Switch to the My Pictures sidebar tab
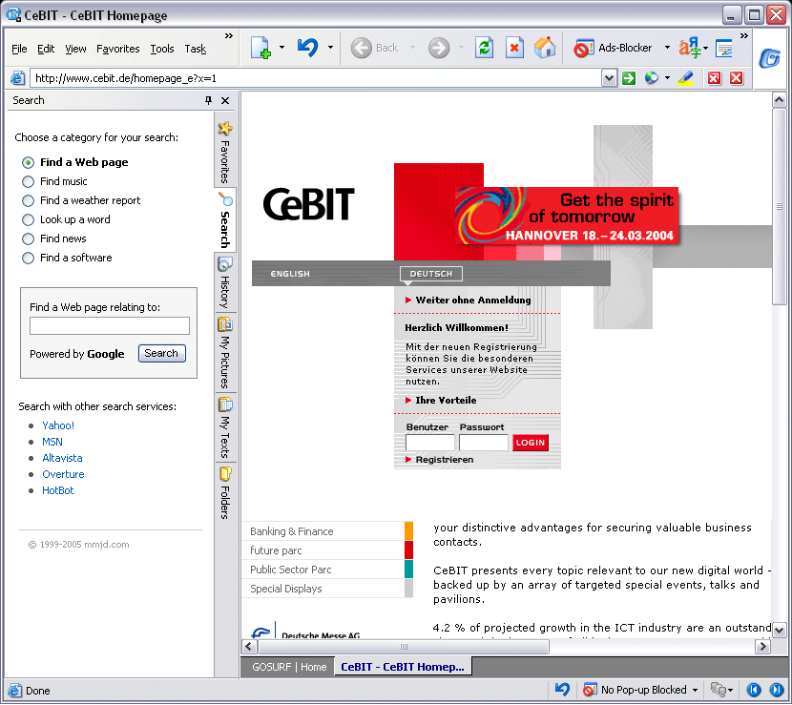Image resolution: width=792 pixels, height=705 pixels. (x=225, y=353)
